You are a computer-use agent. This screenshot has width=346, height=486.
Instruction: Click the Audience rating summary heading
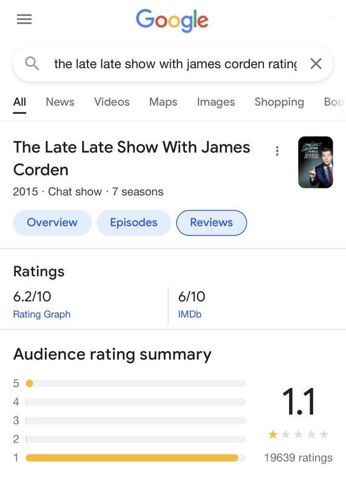(112, 354)
